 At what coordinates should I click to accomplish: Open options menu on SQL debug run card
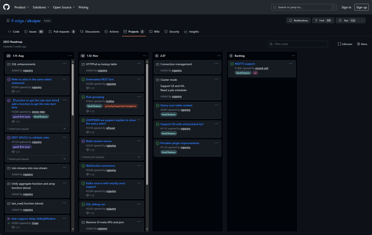point(139,204)
